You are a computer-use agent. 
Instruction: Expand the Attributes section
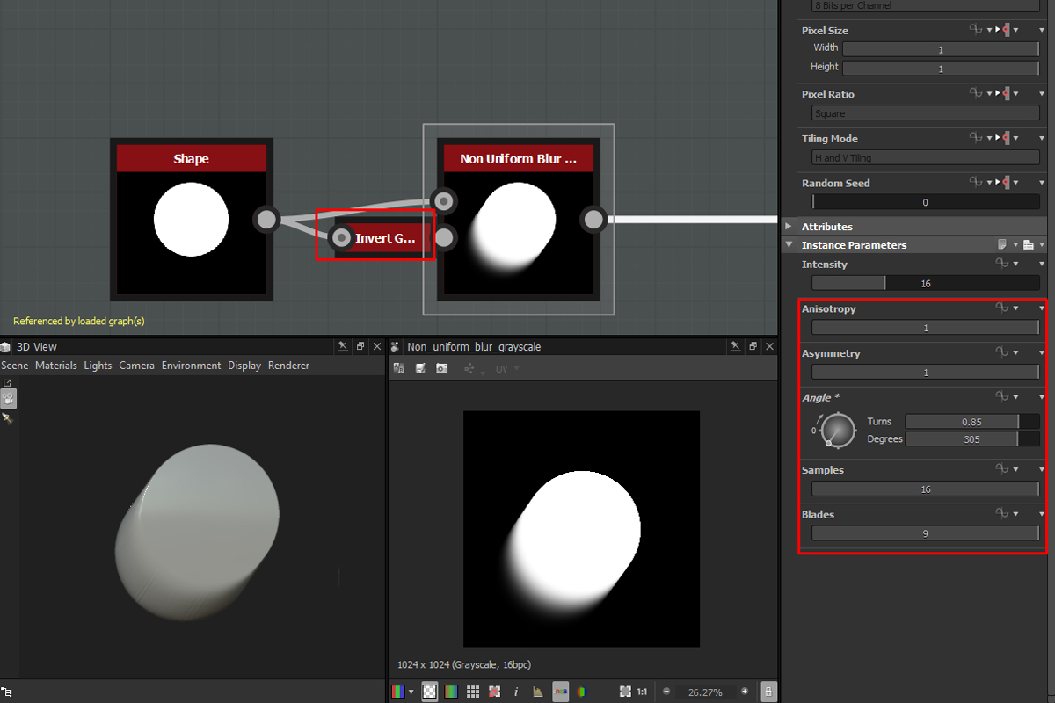(x=789, y=227)
